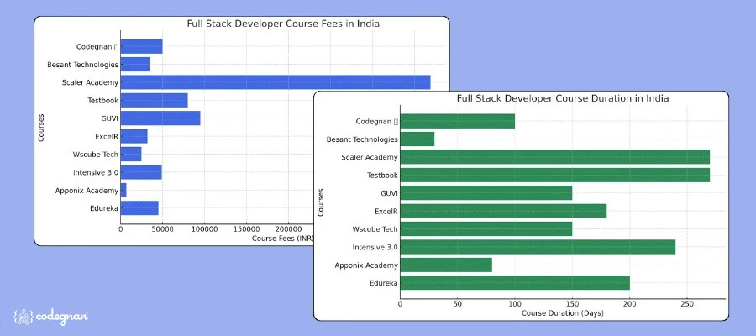This screenshot has width=756, height=336.
Task: Click the Wscube Tech label in the duration chart
Action: (x=375, y=229)
